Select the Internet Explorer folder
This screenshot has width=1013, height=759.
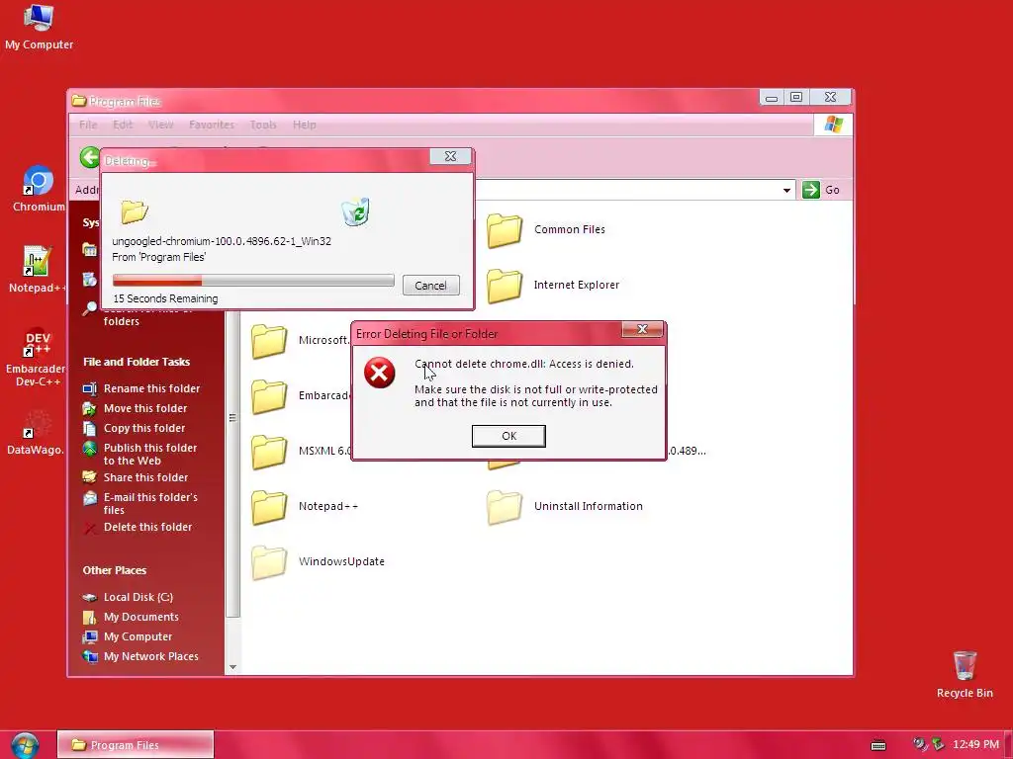tap(553, 286)
